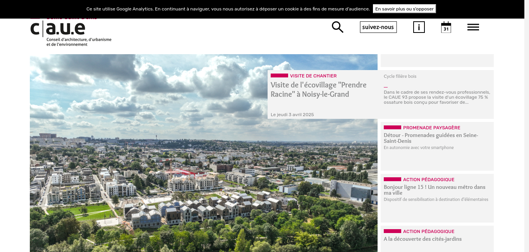This screenshot has height=252, width=529.
Task: Select the 'VISITE DE CHANTIER' category label
Action: pyautogui.click(x=313, y=76)
